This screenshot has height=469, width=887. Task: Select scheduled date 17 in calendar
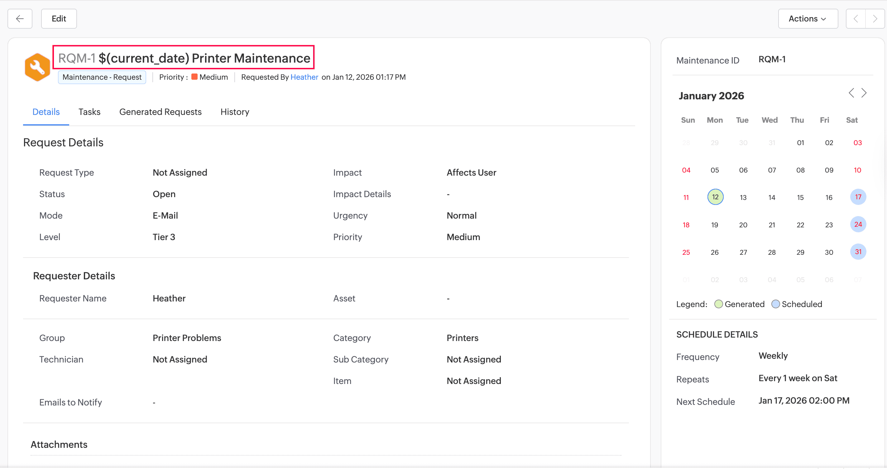[858, 197]
